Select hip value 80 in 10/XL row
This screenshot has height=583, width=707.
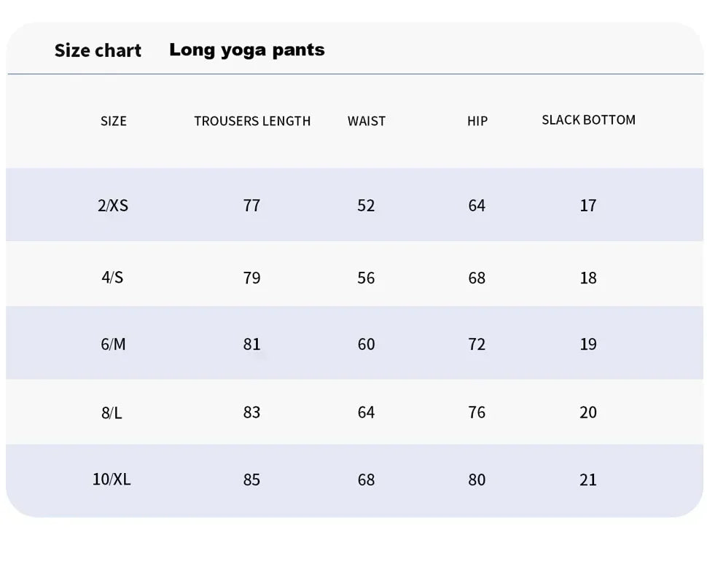click(477, 480)
